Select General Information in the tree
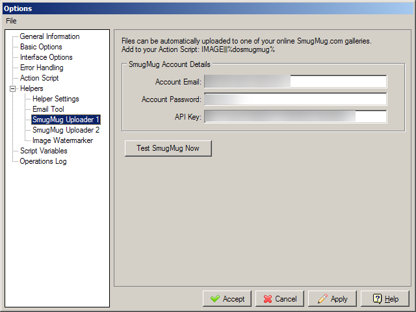Screen dimensions: 416x312 click(49, 36)
